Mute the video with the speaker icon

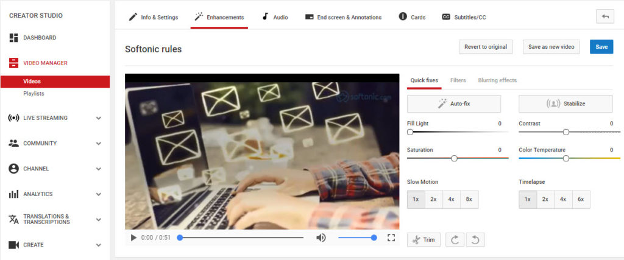[x=321, y=237]
